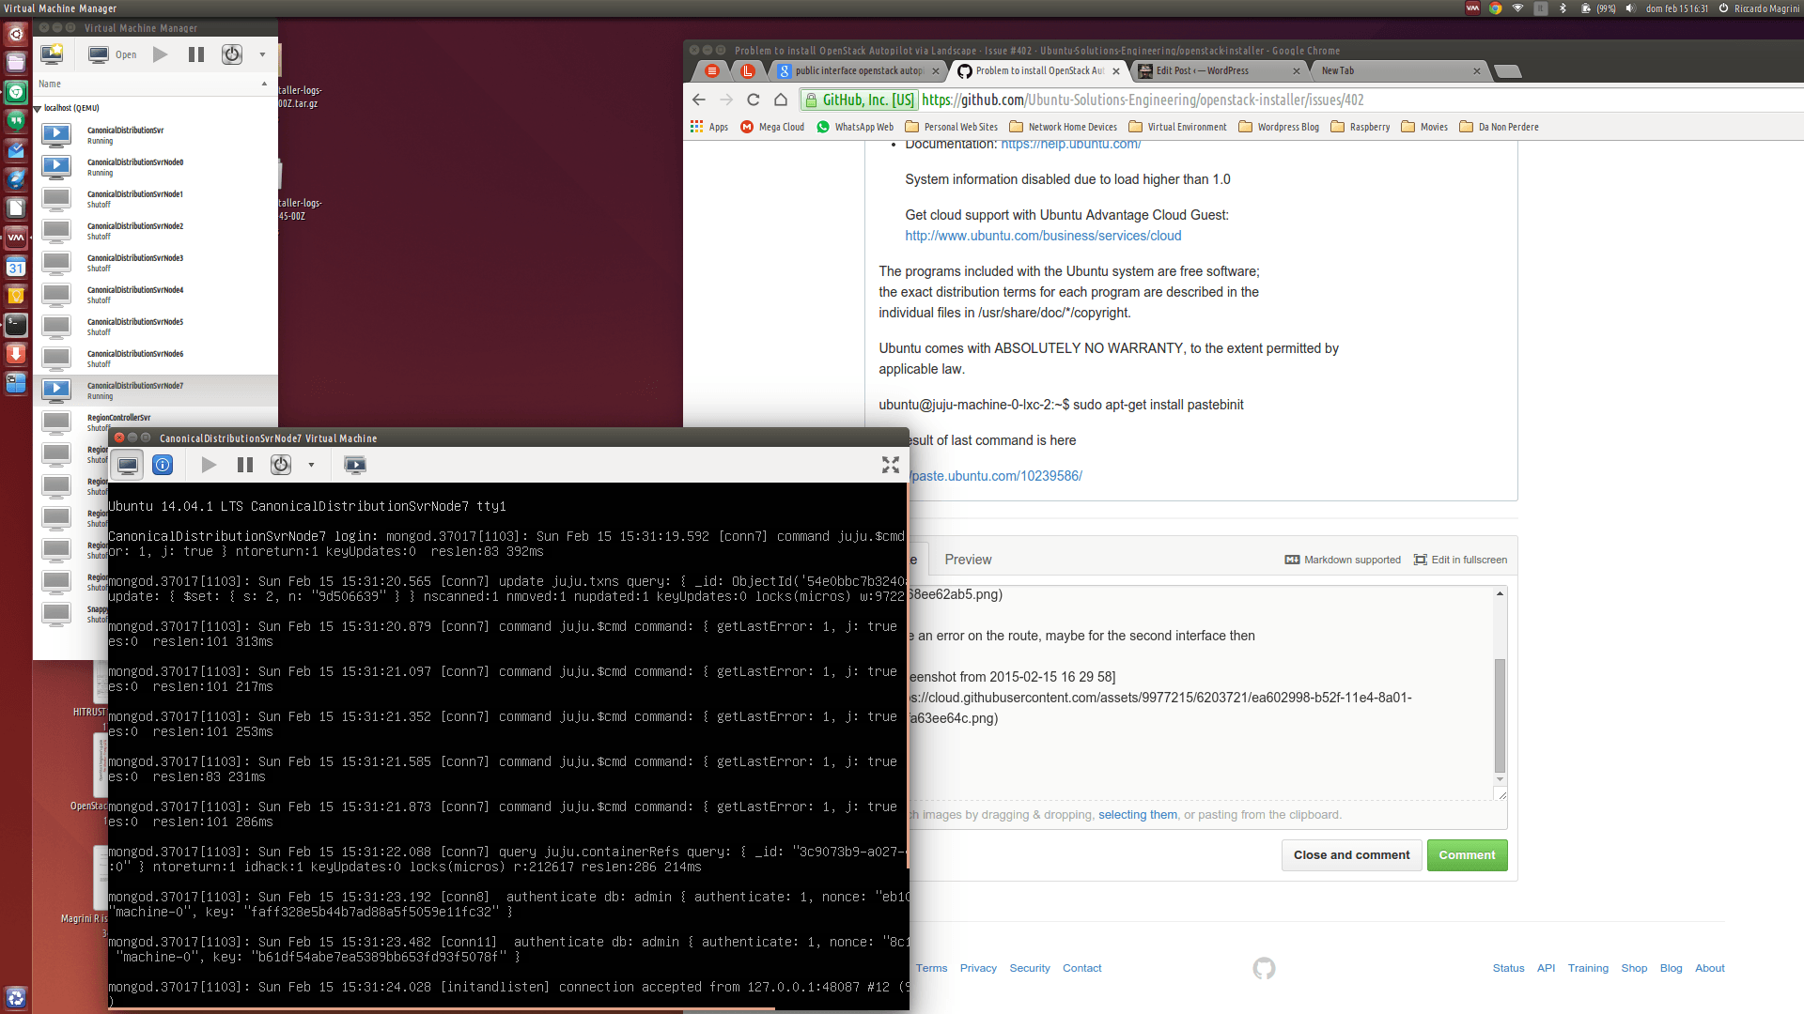Click the VM settings/wrench icon
This screenshot has height=1014, width=1804.
click(163, 465)
